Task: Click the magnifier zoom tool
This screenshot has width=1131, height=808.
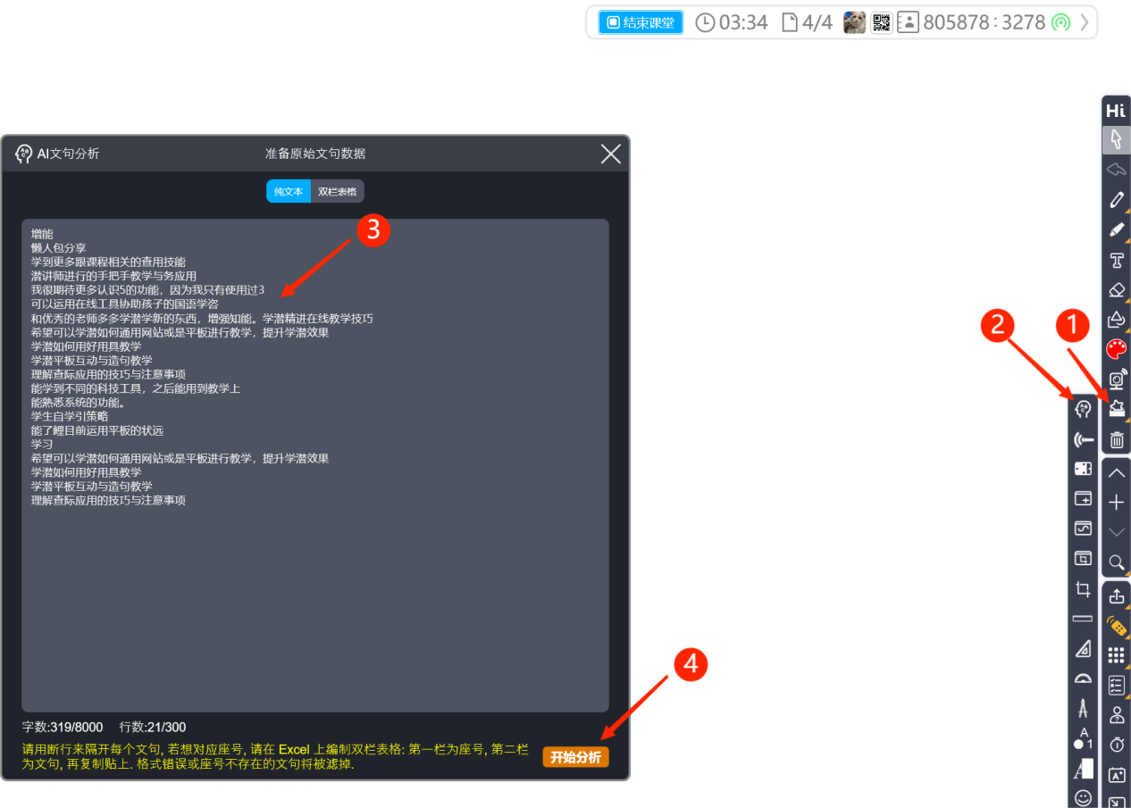Action: (1116, 562)
